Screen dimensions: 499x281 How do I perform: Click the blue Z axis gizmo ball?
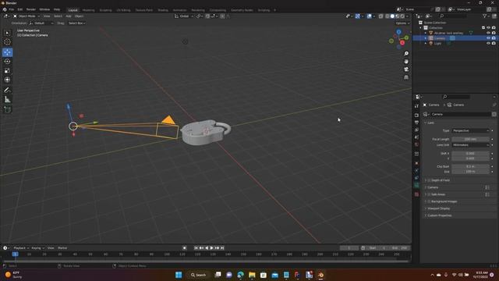[x=398, y=32]
